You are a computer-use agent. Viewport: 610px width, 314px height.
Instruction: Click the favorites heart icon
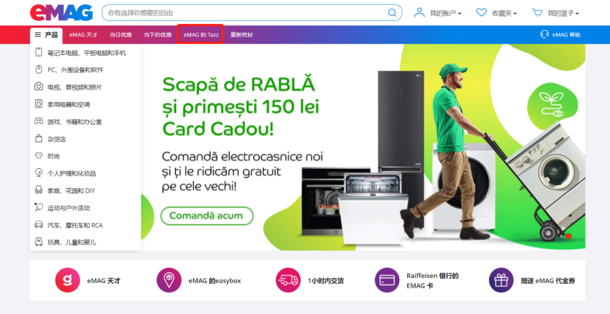(x=481, y=13)
